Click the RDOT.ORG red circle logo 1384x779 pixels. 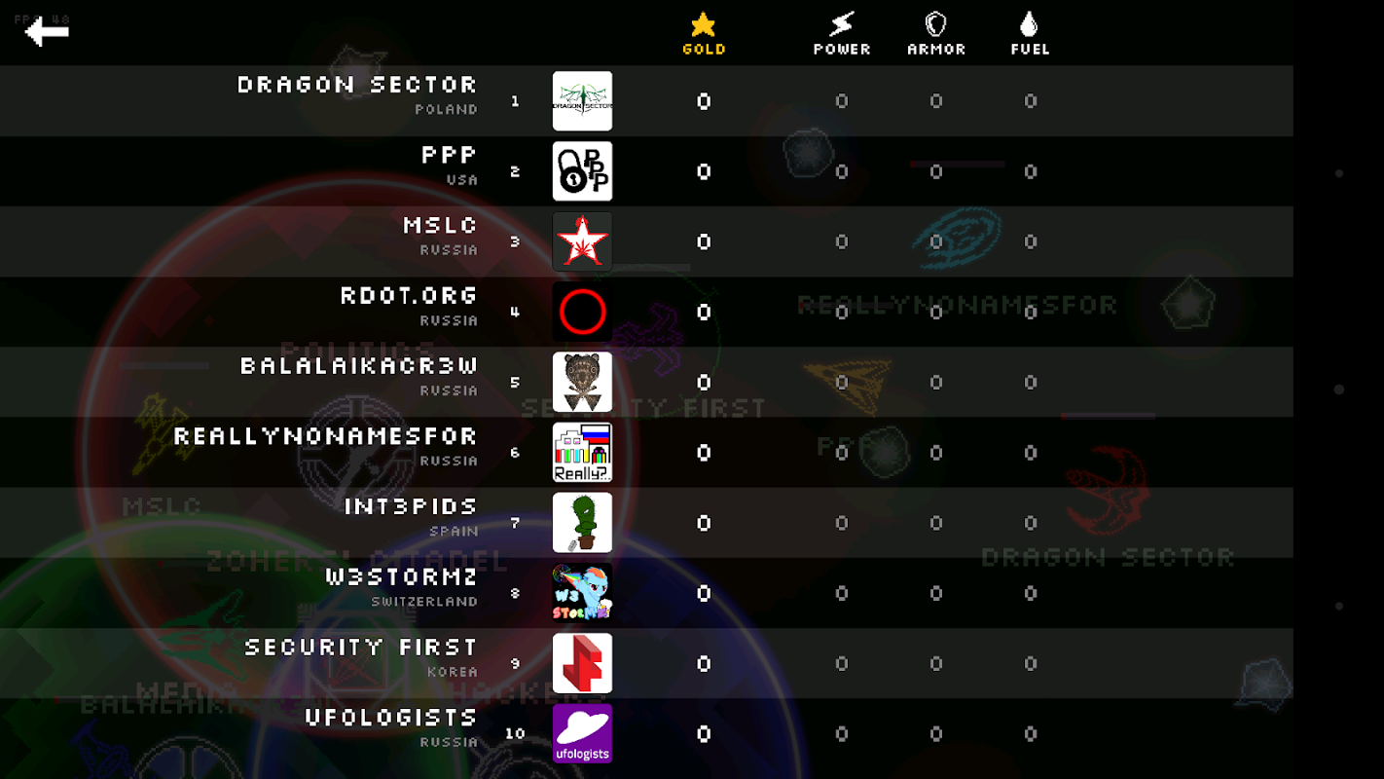point(582,312)
